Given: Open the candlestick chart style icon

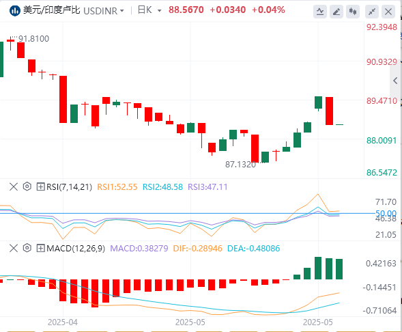Looking at the screenshot, I should [353, 12].
